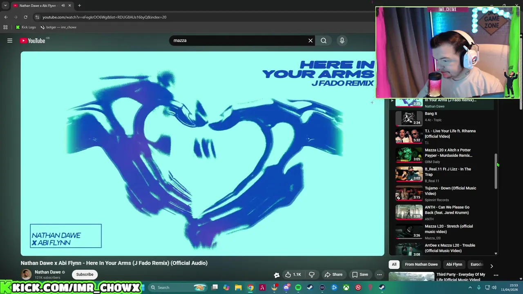
Task: Open taskbar volume control speaker icon
Action: pyautogui.click(x=494, y=287)
